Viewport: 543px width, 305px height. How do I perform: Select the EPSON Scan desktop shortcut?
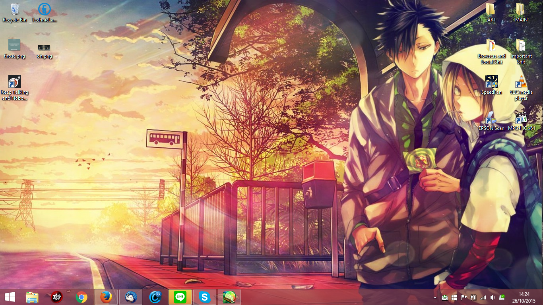[491, 122]
